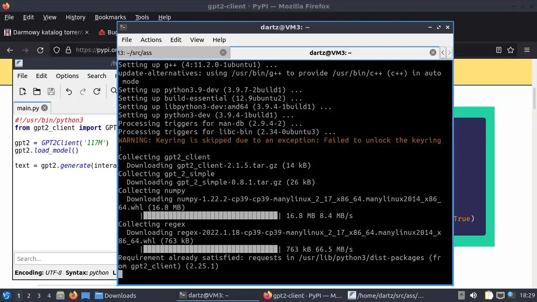Screen dimensions: 537x302
Task: Undo the last edit in the editor
Action: pyautogui.click(x=69, y=91)
